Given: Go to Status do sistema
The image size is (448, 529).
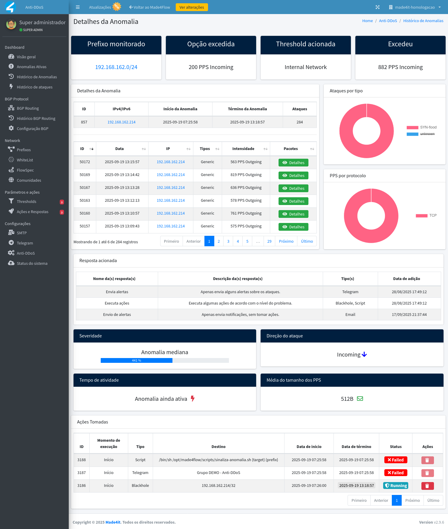Looking at the screenshot, I should (x=32, y=263).
